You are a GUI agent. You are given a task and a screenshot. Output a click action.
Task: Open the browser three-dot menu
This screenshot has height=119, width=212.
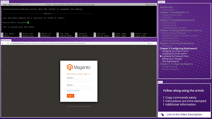(155, 43)
